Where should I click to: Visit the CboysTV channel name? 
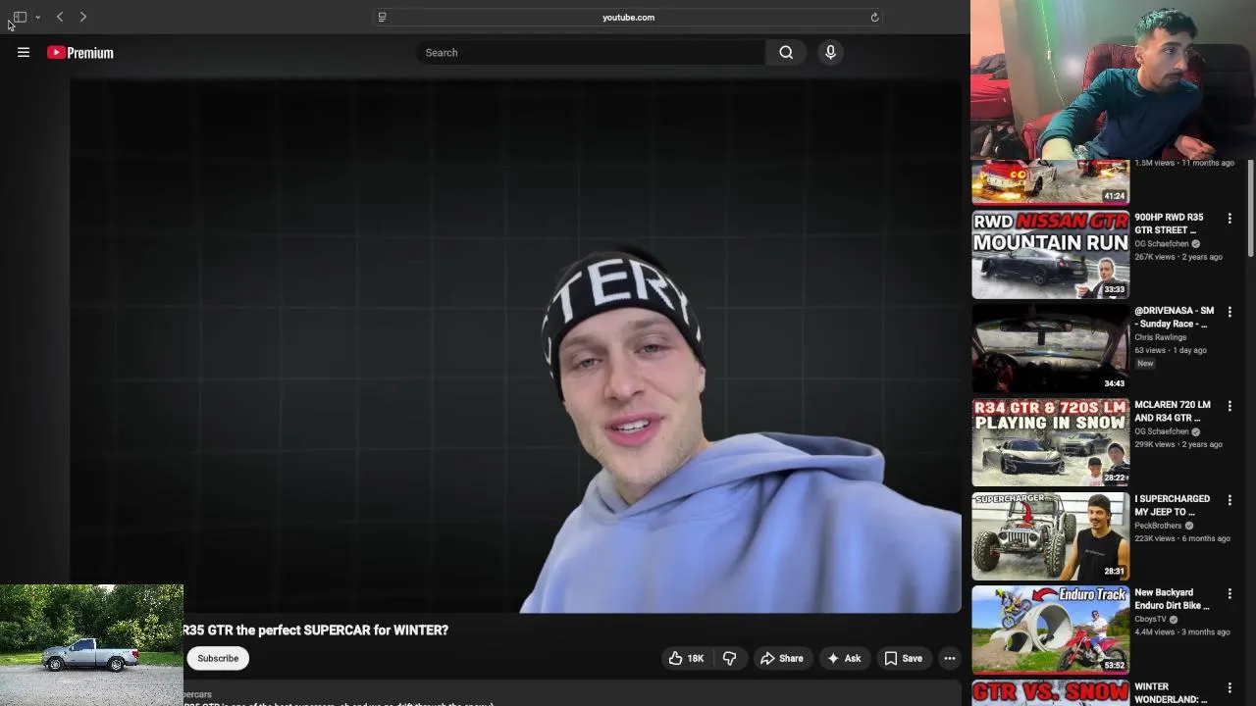click(x=1150, y=620)
